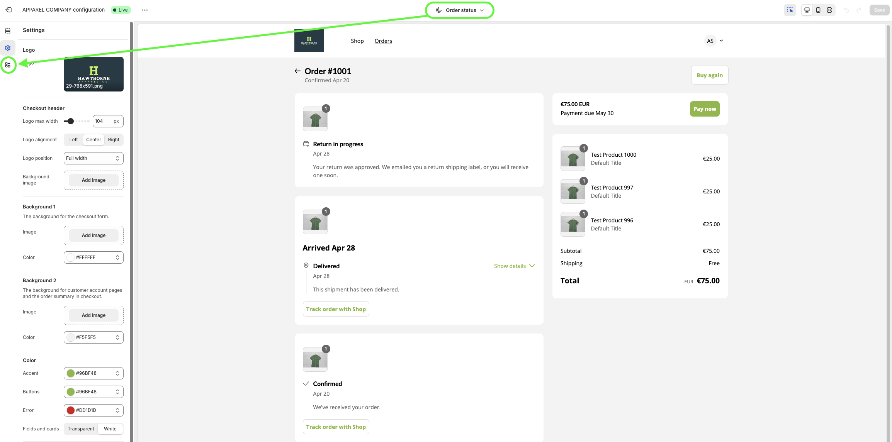Open the Apps icon in left sidebar
This screenshot has width=892, height=442.
tap(8, 65)
